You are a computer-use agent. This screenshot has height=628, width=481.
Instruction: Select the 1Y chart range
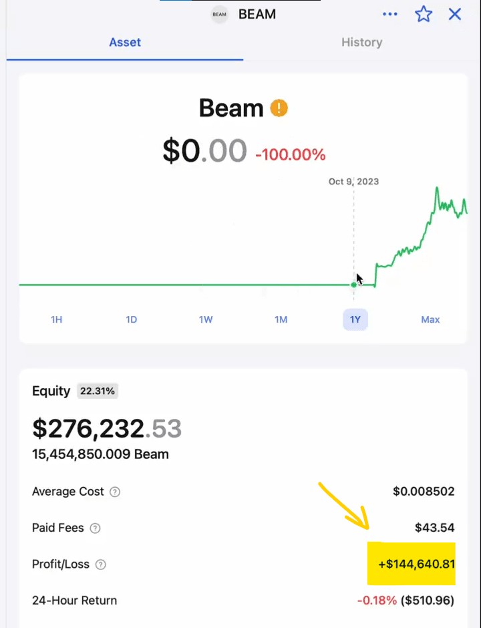click(x=355, y=319)
